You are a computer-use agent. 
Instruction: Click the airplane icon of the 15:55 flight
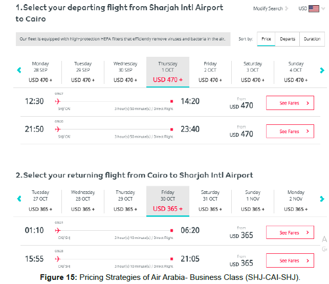point(57,259)
